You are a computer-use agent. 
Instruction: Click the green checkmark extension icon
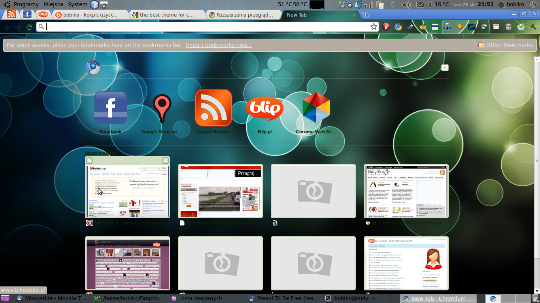coord(521,27)
